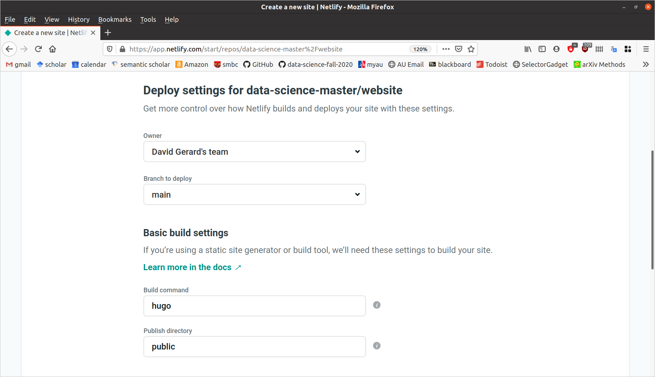
Task: Open the smbc bookmark
Action: click(226, 64)
